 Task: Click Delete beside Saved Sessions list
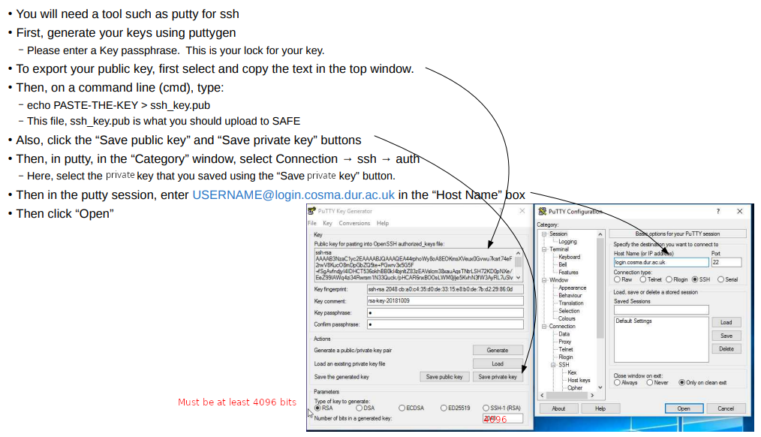point(726,349)
